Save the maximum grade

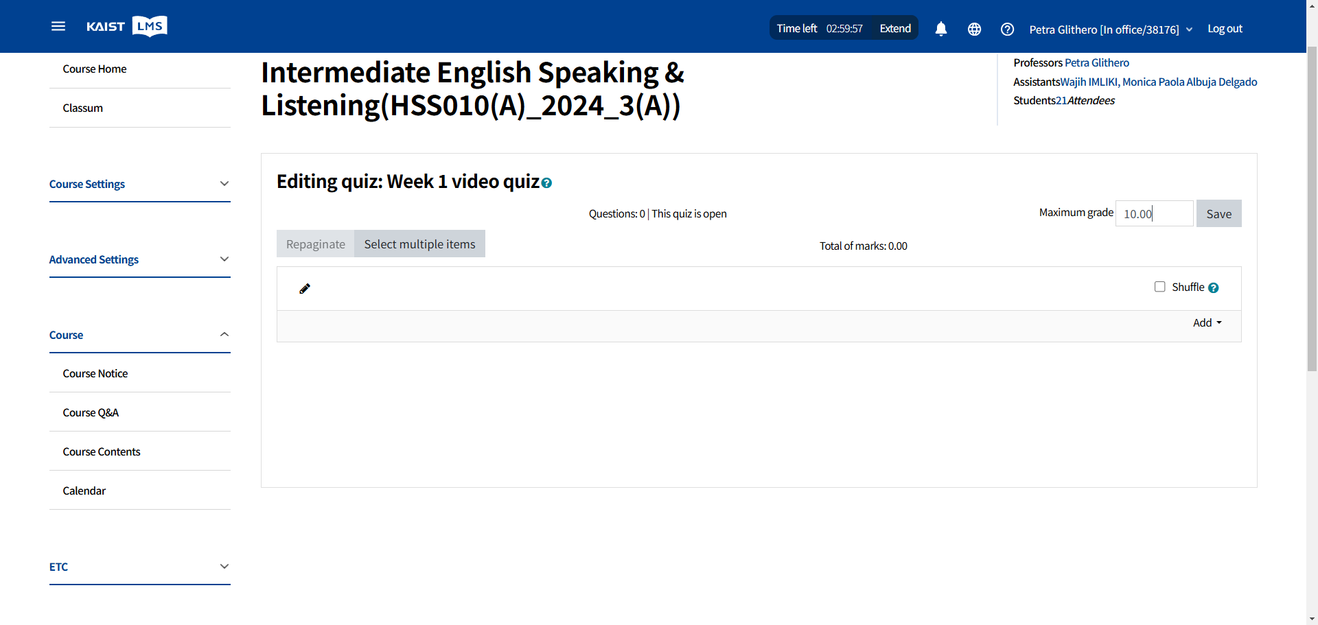[1218, 214]
